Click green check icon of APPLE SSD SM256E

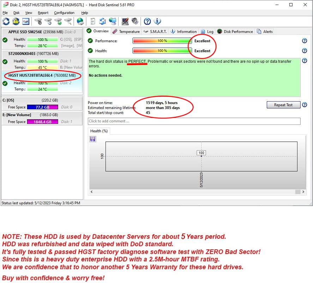5,40
